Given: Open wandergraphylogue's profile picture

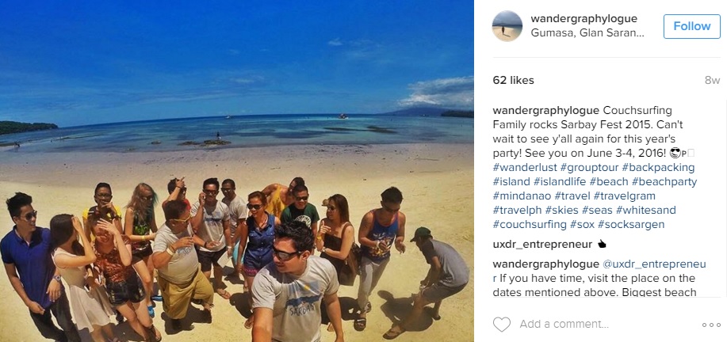Looking at the screenshot, I should [507, 26].
